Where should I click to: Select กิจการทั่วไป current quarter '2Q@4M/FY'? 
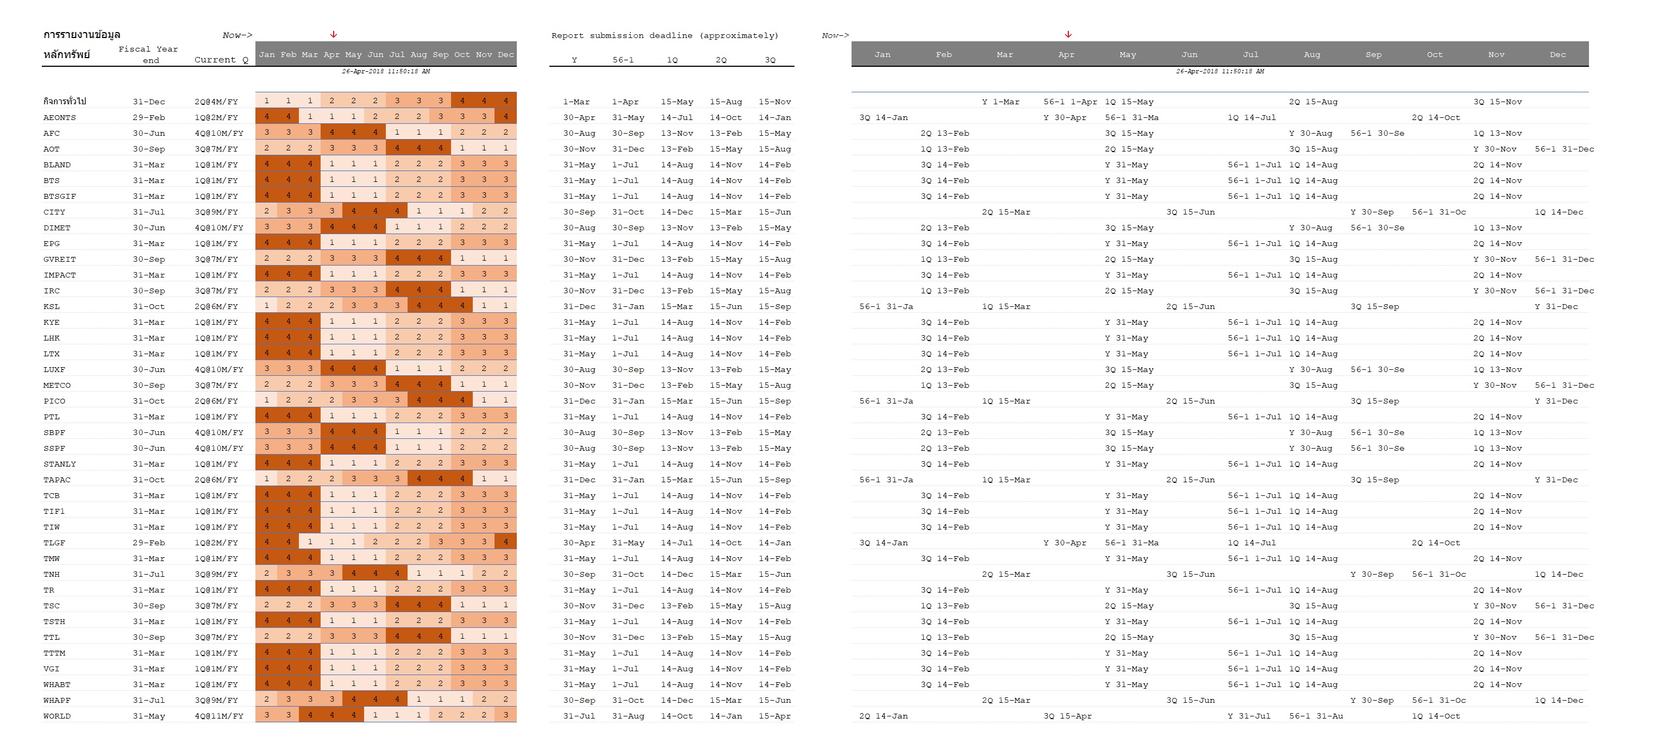tap(216, 102)
